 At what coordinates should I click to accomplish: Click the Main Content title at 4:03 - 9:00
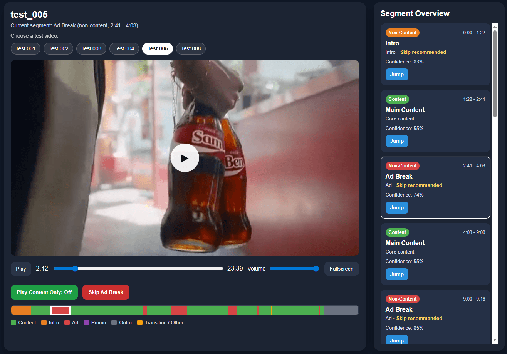[405, 243]
